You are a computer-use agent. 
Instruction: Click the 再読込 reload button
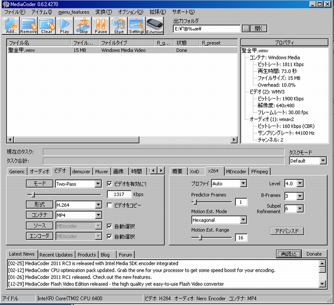(x=289, y=254)
